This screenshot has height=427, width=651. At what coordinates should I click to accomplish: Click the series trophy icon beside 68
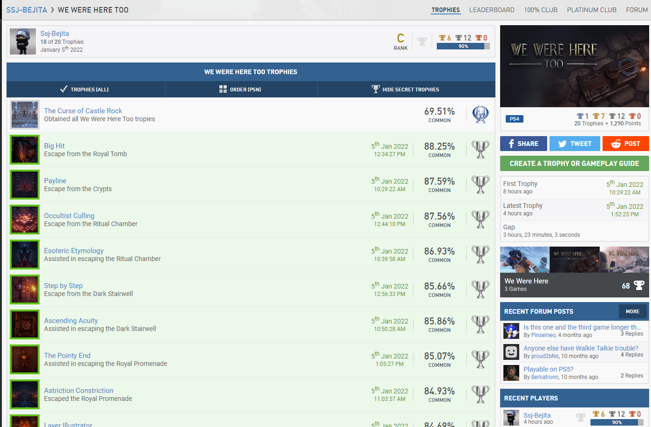click(x=639, y=285)
